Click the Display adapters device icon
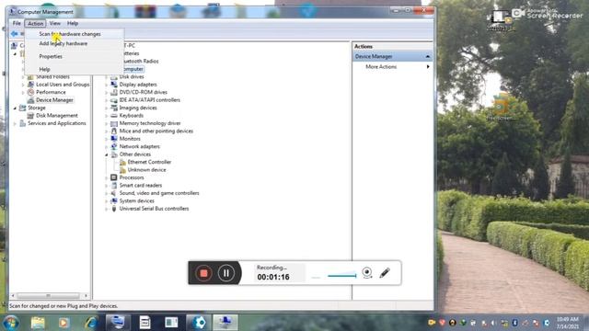The height and width of the screenshot is (331, 589). pos(114,85)
